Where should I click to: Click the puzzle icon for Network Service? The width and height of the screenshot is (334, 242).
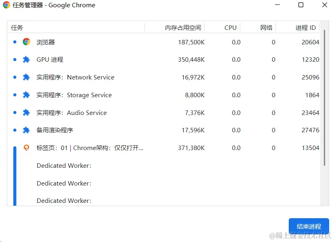tap(27, 77)
